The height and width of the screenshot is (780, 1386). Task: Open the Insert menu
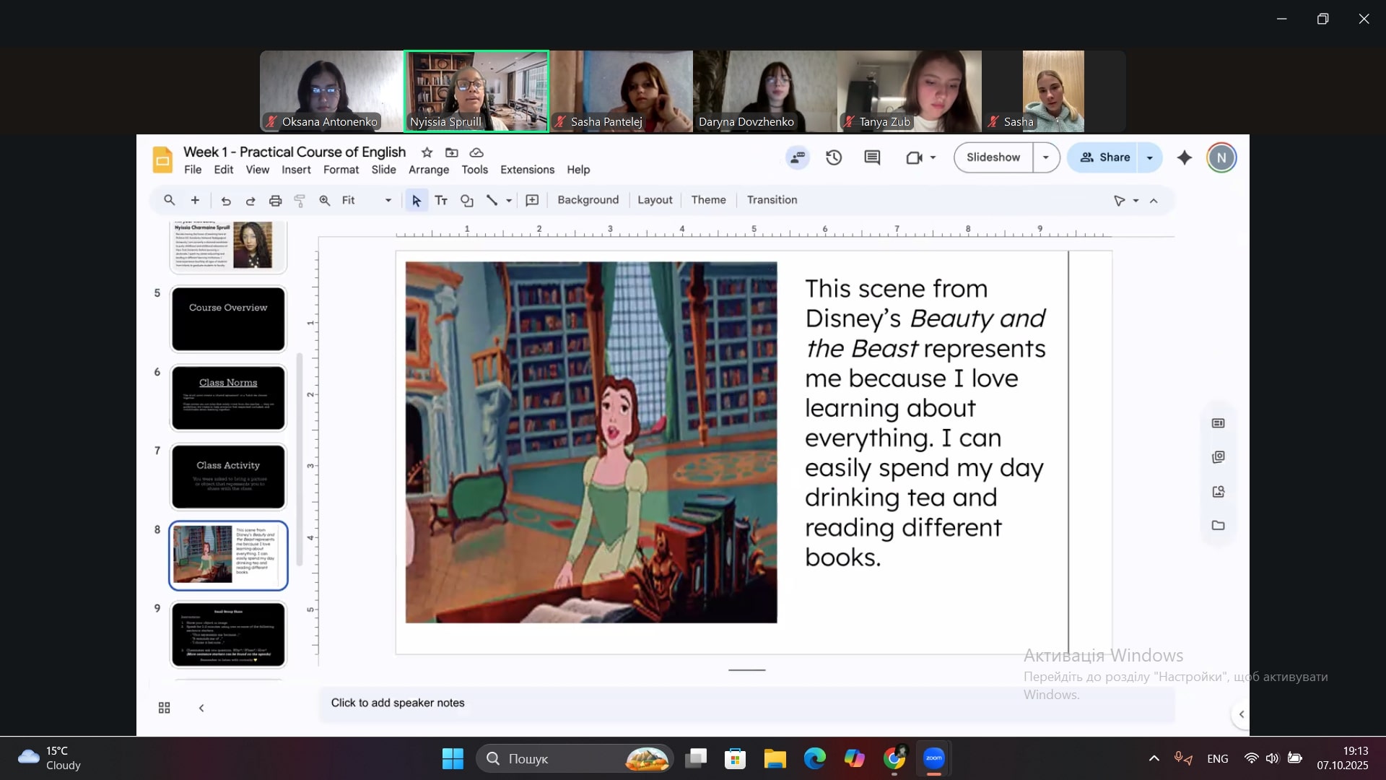click(296, 170)
